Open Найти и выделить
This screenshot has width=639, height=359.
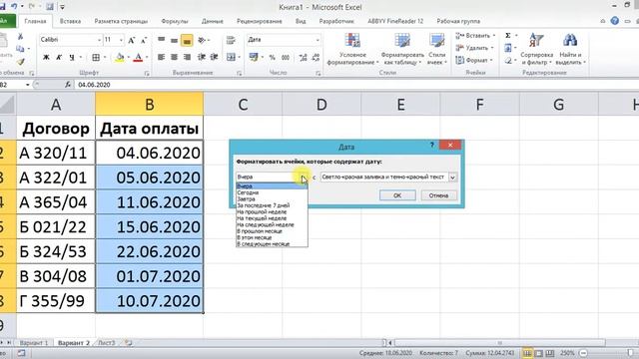[570, 49]
